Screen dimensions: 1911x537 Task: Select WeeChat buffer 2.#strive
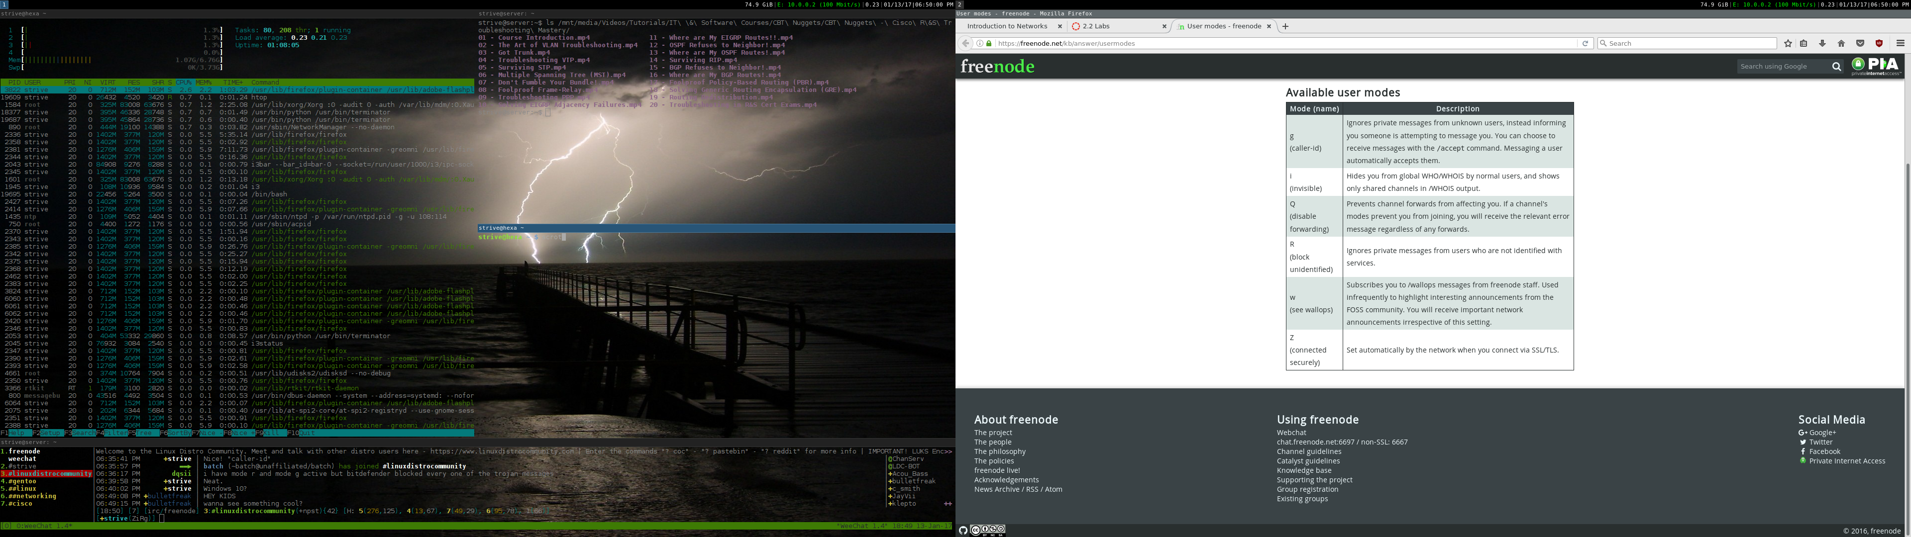[x=18, y=466]
